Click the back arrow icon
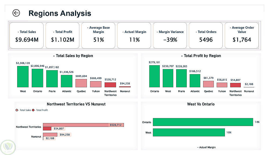269x155 pixels. pos(16,13)
